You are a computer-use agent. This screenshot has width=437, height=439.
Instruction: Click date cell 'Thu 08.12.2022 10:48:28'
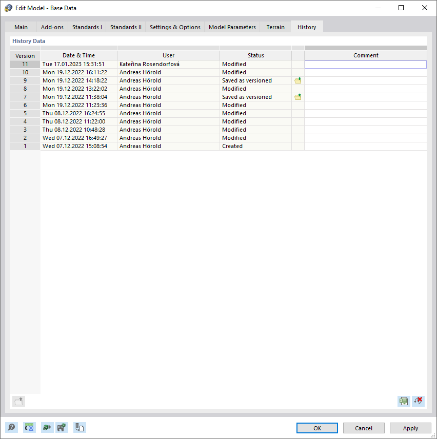tap(79, 130)
